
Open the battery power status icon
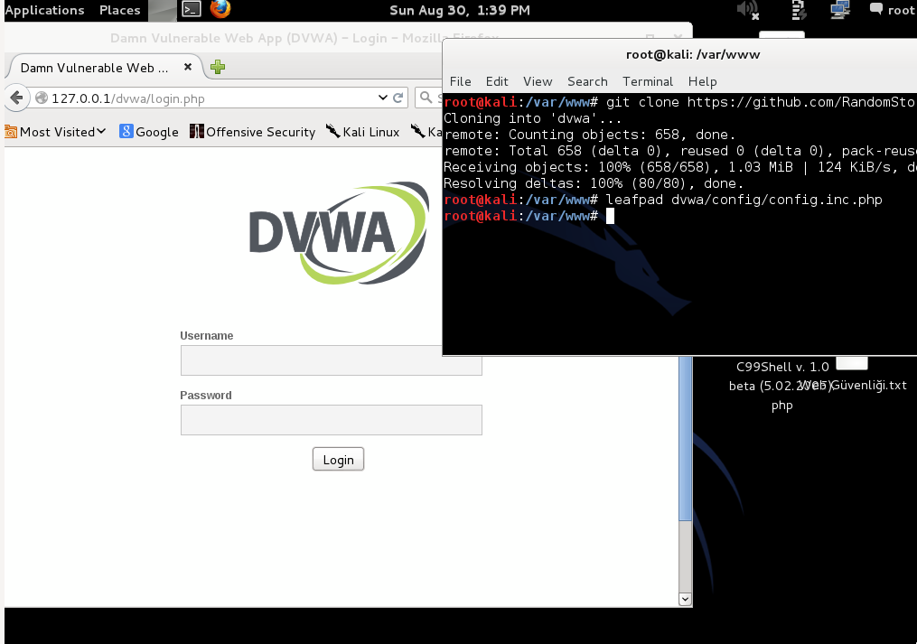pyautogui.click(x=799, y=10)
